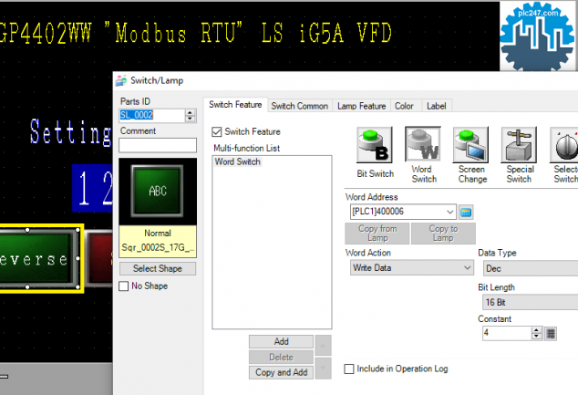
Task: Select the blue numeric display on canvas
Action: (92, 188)
